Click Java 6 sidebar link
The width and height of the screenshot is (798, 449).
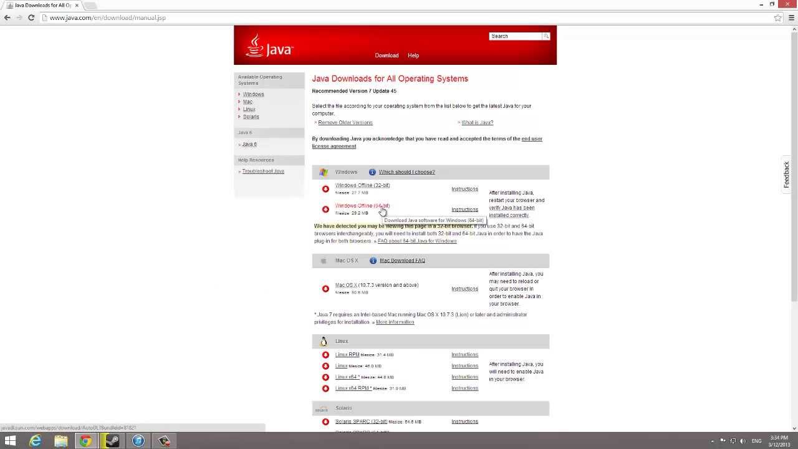point(249,144)
